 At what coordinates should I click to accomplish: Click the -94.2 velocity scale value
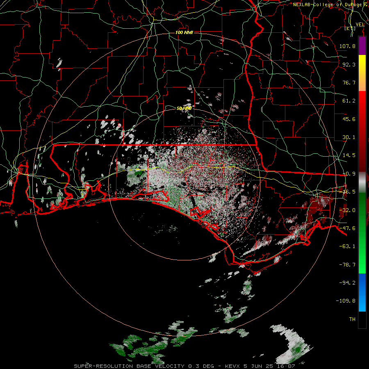(x=347, y=282)
